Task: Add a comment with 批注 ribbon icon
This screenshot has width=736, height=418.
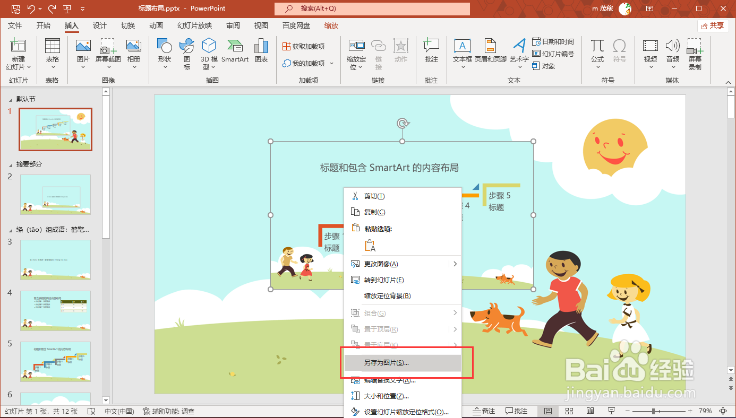Action: (x=431, y=46)
